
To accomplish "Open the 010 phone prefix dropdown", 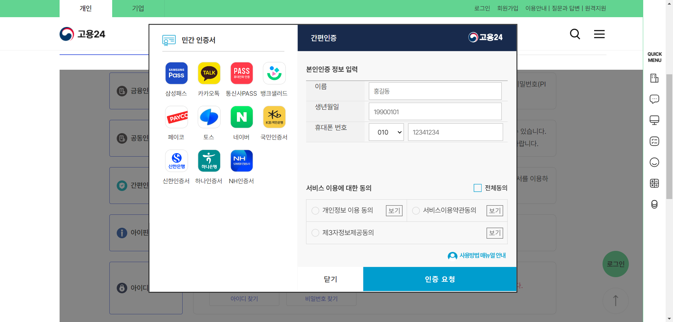I will 386,132.
